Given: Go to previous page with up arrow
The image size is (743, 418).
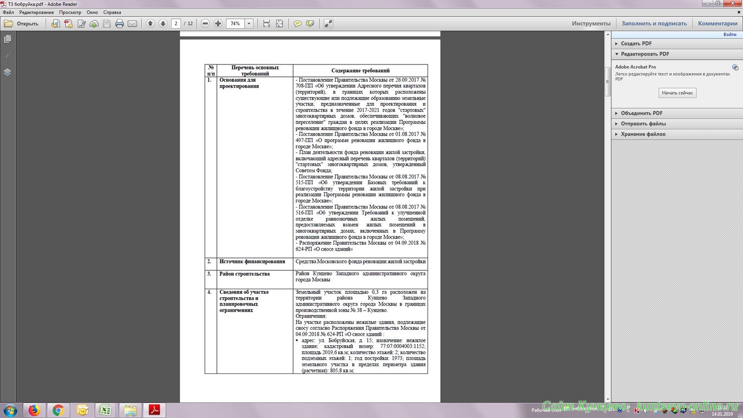Looking at the screenshot, I should coord(150,24).
